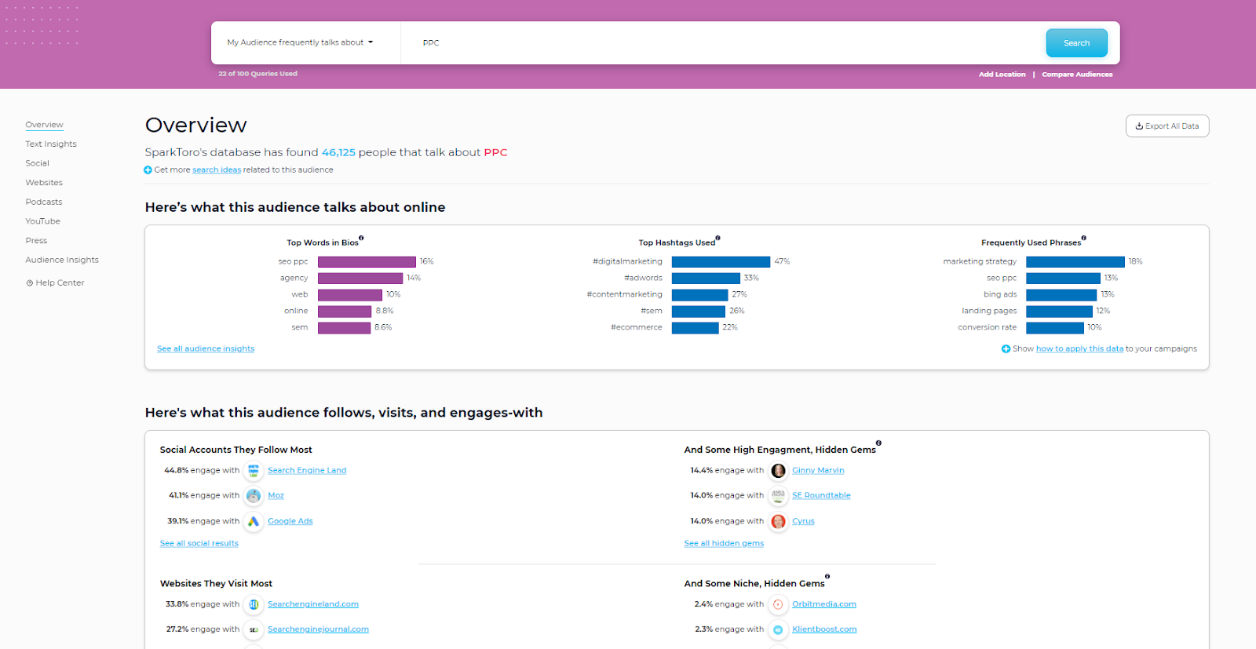Viewport: 1256px width, 649px height.
Task: Click the #adwords hashtag bar
Action: pos(706,279)
